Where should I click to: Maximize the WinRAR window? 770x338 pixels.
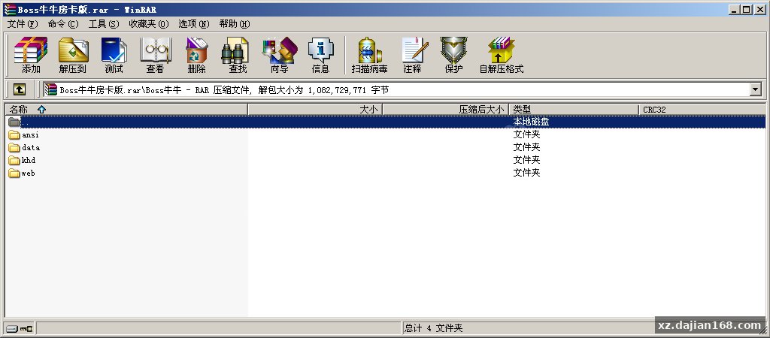tap(746, 9)
